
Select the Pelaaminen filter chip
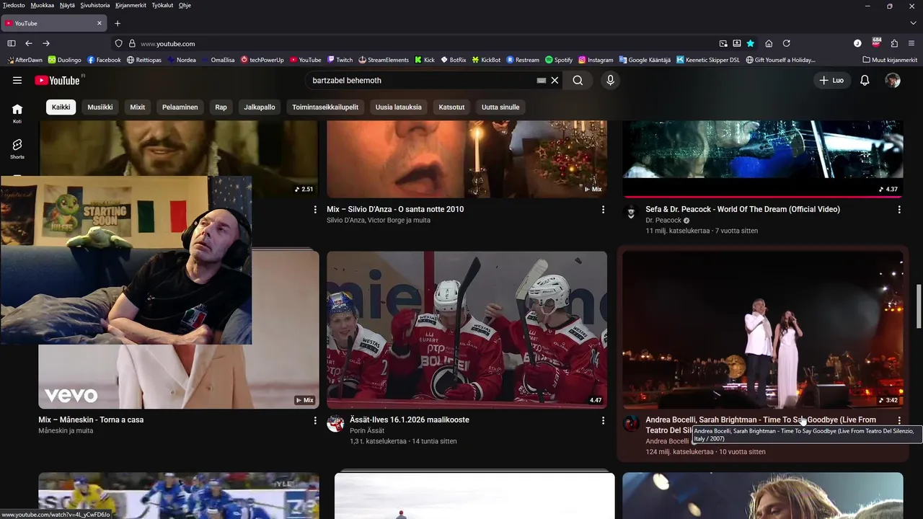click(180, 107)
